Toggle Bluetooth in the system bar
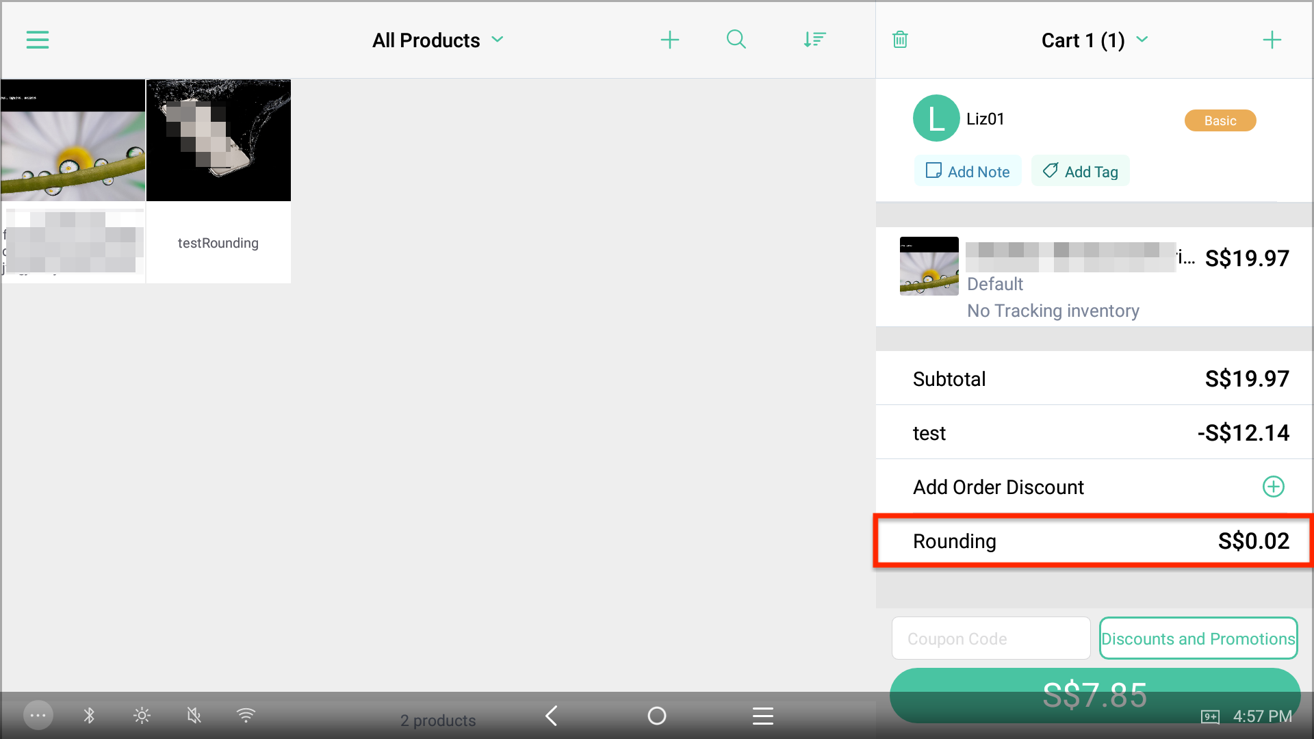 click(89, 716)
